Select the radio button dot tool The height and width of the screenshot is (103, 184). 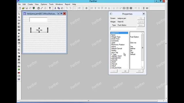click(x=19, y=33)
